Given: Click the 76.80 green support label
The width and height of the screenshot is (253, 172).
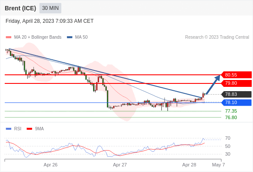Looking at the screenshot, I should pyautogui.click(x=231, y=117).
